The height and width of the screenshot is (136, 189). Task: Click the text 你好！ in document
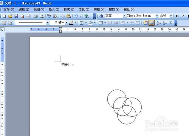pos(65,65)
